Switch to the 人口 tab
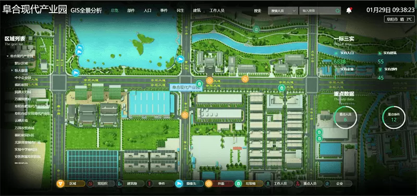 coord(148,10)
